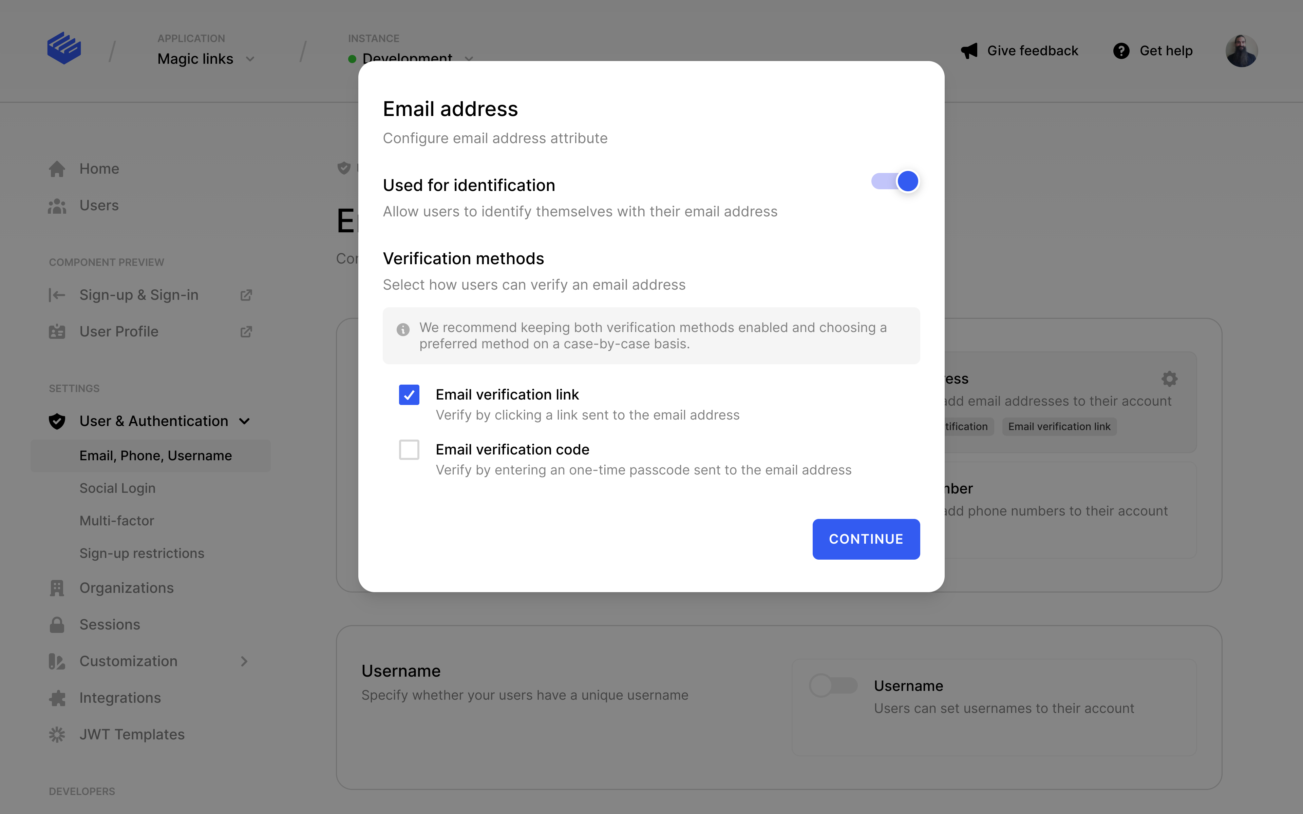Open User Profile external link icon
The width and height of the screenshot is (1303, 814).
pyautogui.click(x=246, y=332)
